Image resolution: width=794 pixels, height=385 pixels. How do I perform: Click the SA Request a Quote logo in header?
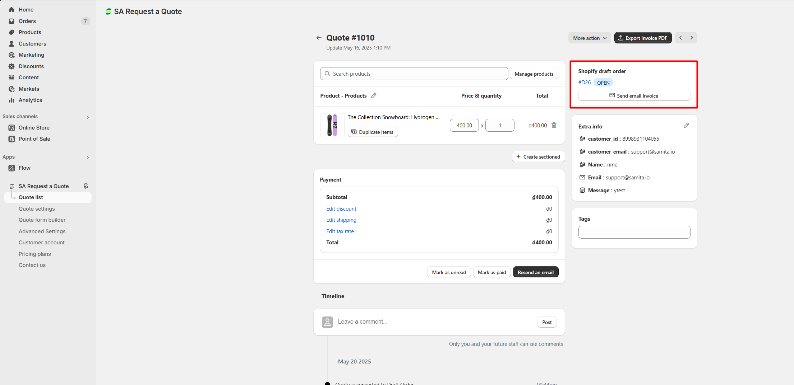[x=108, y=11]
